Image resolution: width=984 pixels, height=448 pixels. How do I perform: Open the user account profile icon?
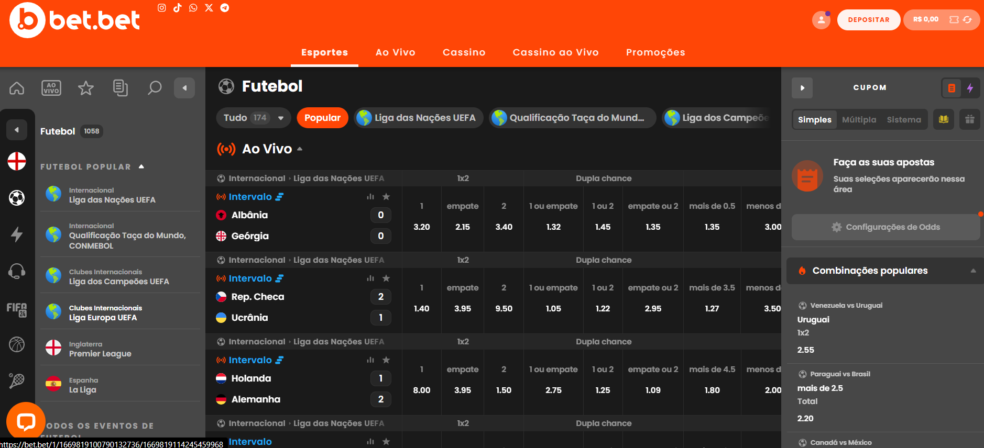click(821, 20)
